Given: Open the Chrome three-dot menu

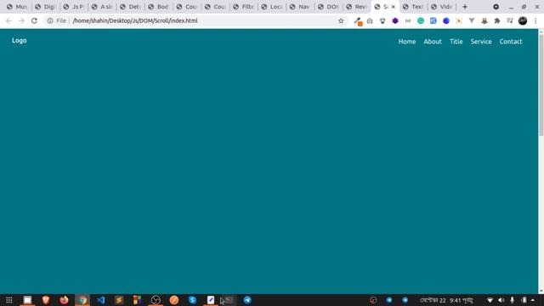Looking at the screenshot, I should click(535, 20).
